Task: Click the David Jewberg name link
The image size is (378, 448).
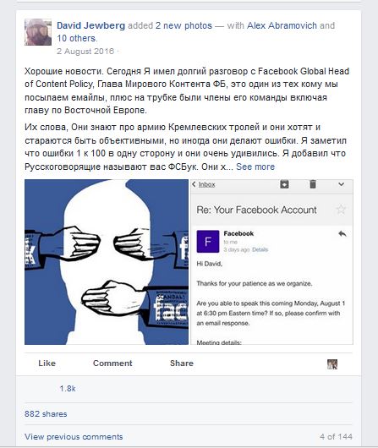Action: 91,25
